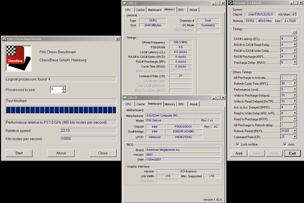Open the Command Rate (CR) dropdown in MemSet
The width and height of the screenshot is (304, 203).
point(295,137)
